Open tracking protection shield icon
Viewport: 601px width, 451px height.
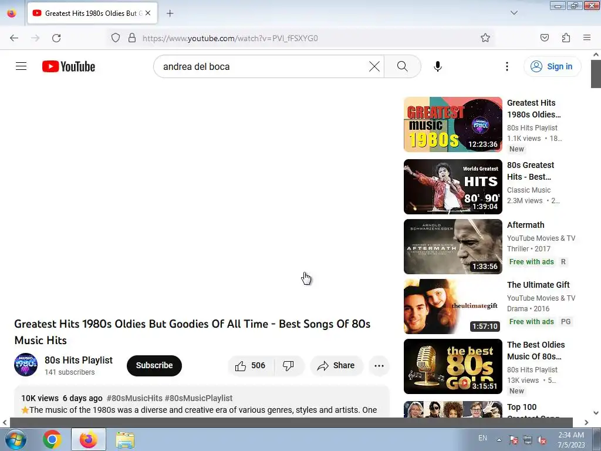tap(116, 38)
